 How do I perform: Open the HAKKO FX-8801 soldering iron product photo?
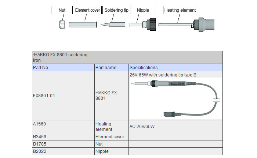175,97
